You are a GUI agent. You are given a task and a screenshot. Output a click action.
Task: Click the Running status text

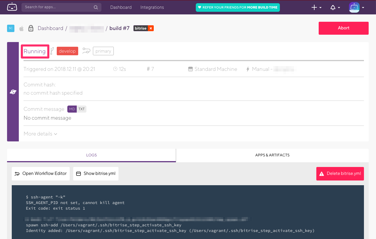[x=35, y=51]
